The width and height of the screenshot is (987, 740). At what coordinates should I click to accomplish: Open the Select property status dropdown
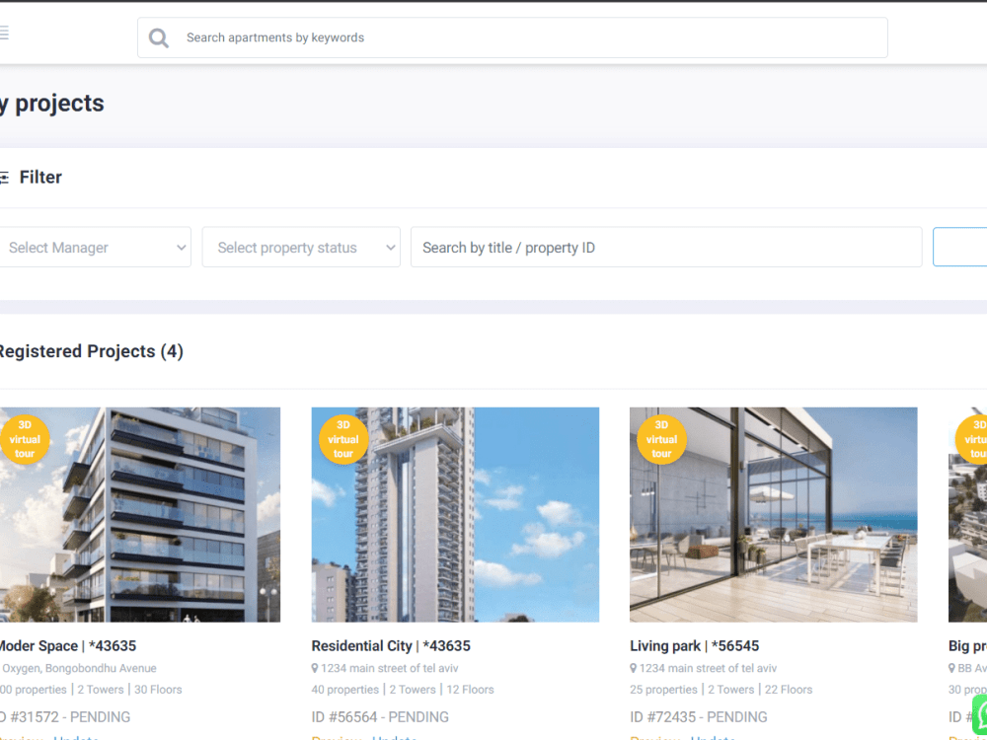pyautogui.click(x=301, y=248)
